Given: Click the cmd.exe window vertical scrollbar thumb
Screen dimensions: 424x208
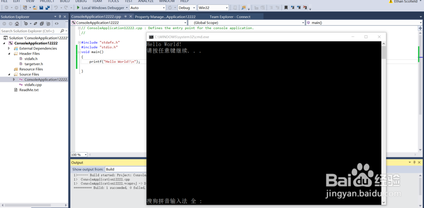Looking at the screenshot, I should pos(384,53).
